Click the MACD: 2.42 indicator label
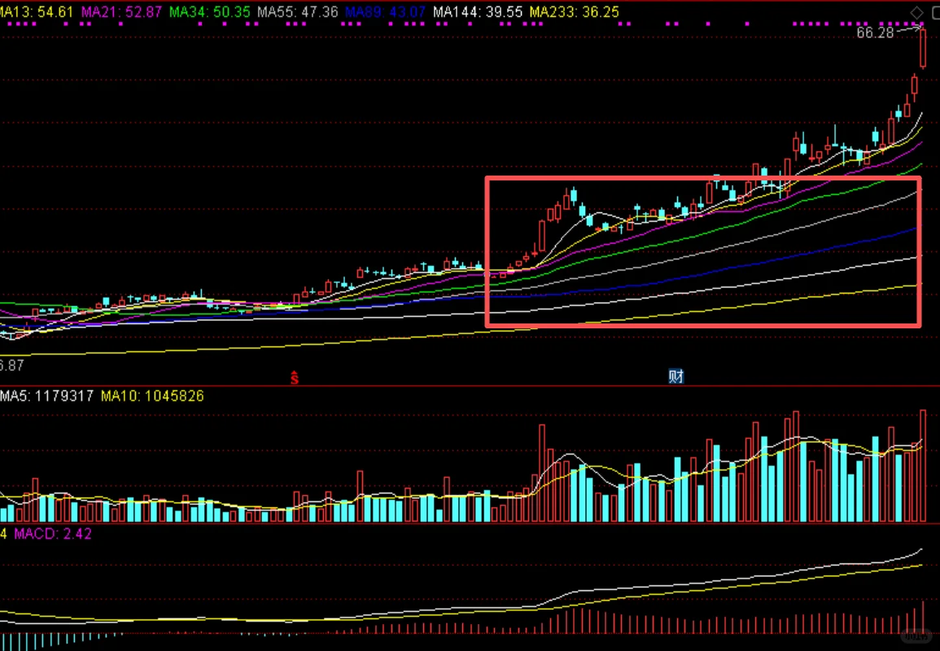Viewport: 940px width, 651px height. (53, 534)
